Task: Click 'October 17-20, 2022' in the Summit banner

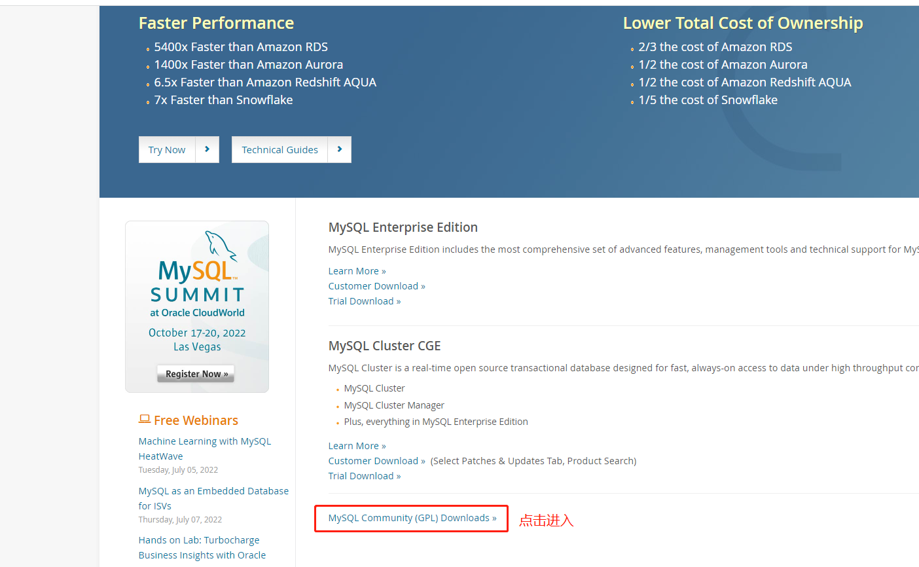Action: 197,333
